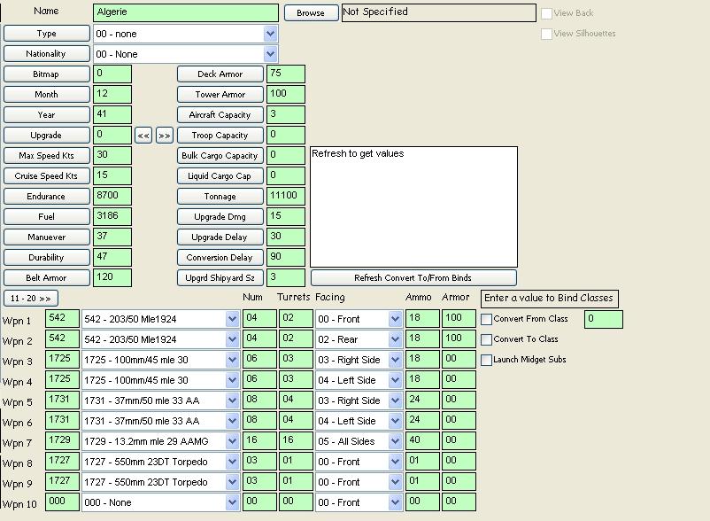Expand Wpn 3 weapon type dropdown
The height and width of the screenshot is (521, 710).
pyautogui.click(x=232, y=360)
